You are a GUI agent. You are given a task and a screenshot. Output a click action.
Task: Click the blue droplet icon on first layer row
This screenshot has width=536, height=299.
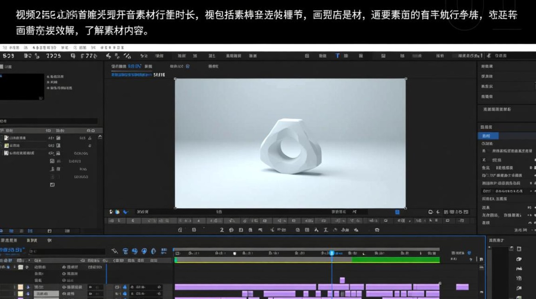(x=124, y=287)
